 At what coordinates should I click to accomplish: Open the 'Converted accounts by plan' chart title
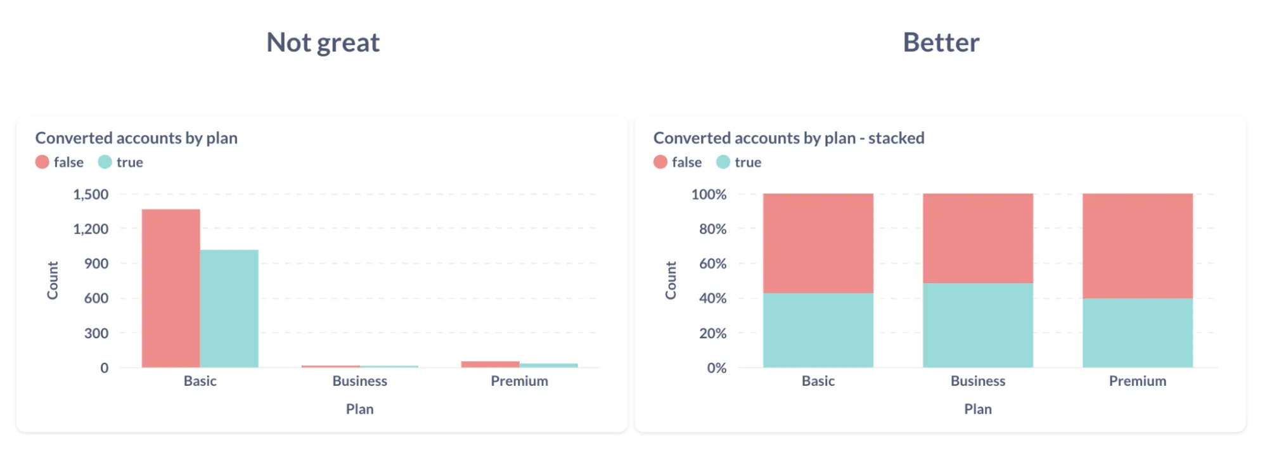click(136, 138)
